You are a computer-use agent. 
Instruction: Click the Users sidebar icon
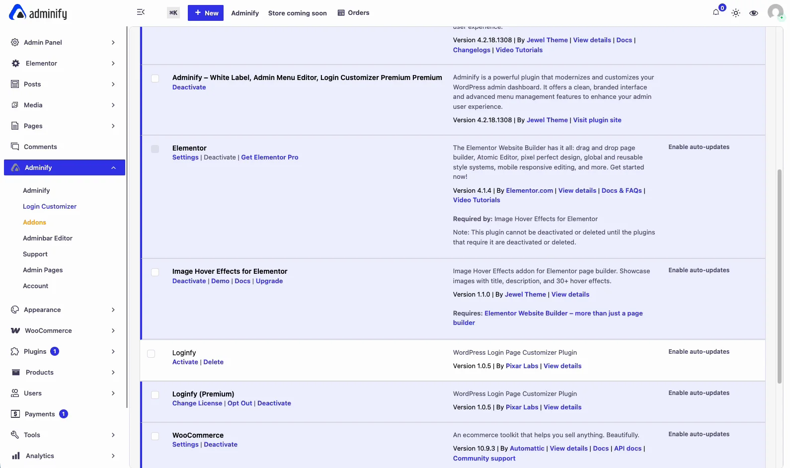pos(15,393)
